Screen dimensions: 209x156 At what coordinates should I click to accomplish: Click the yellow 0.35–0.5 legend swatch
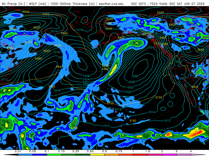(x=97, y=155)
